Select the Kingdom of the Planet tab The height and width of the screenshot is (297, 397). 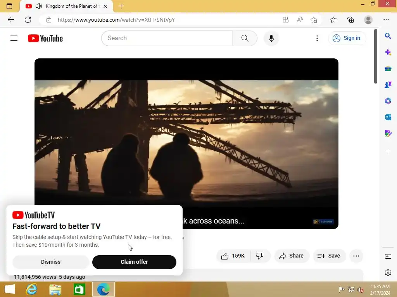(x=66, y=6)
